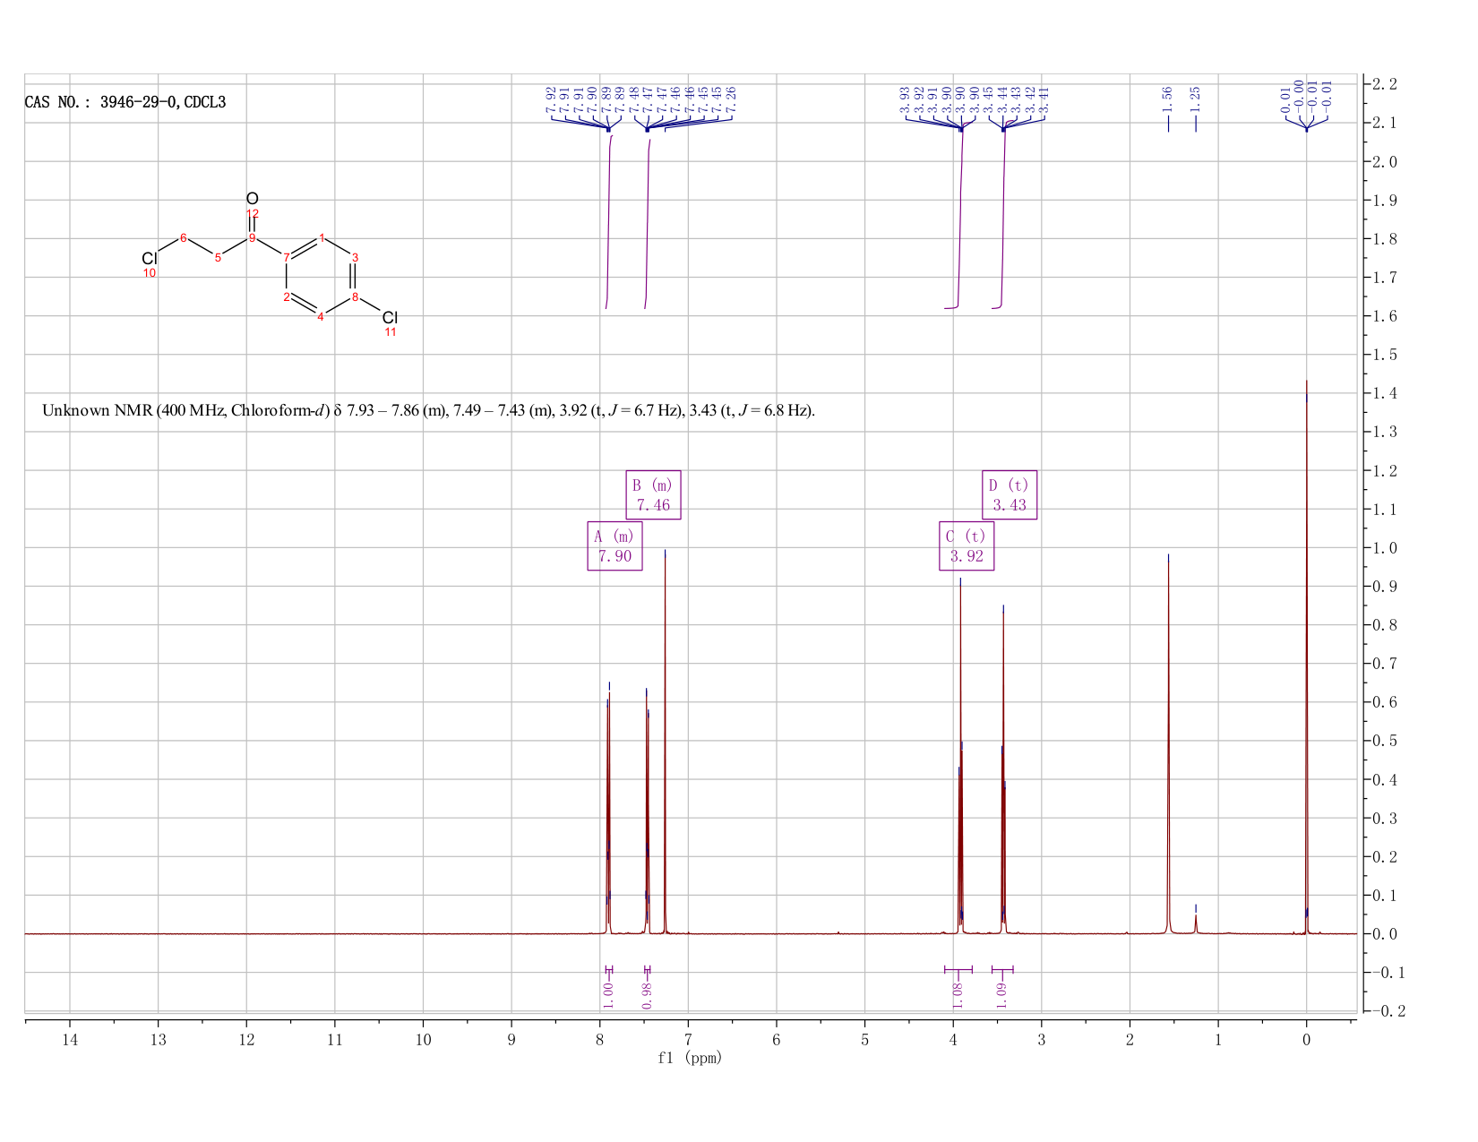The image size is (1478, 1142).
Task: Click the Unknown NMR multiplet report text
Action: click(x=428, y=411)
